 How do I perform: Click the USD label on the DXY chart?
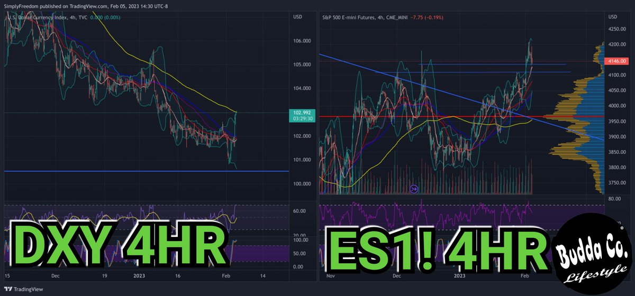(298, 17)
